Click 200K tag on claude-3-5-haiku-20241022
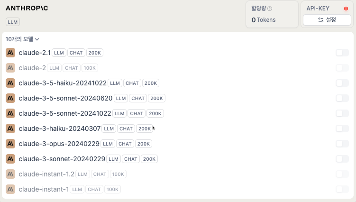The image size is (356, 202). (x=151, y=83)
